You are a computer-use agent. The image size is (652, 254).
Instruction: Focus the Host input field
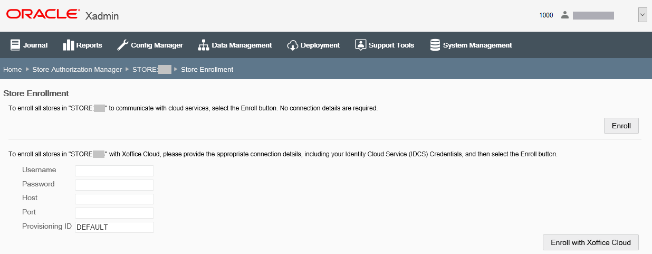(x=114, y=199)
